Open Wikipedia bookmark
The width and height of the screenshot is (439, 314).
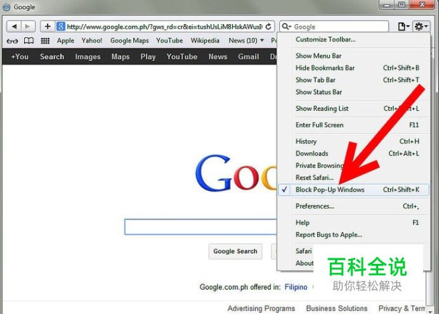(x=205, y=41)
